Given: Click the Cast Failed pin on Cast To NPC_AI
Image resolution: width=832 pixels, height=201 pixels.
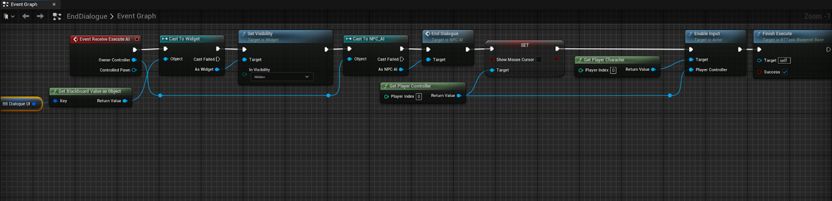Looking at the screenshot, I should [x=402, y=59].
